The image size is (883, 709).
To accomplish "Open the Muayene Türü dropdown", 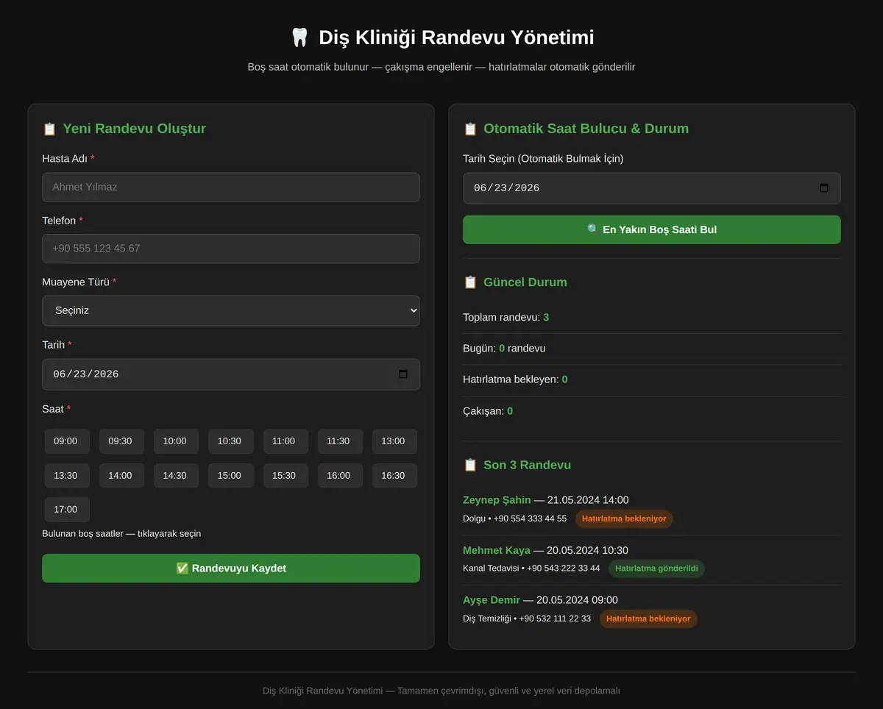I will pos(231,310).
